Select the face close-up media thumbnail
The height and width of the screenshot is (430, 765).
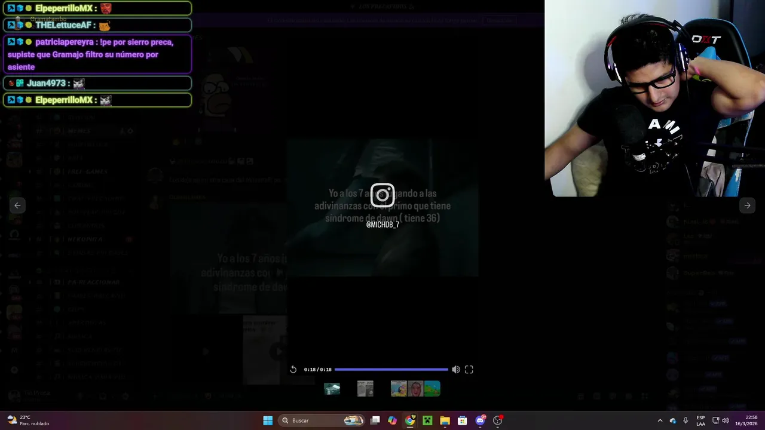(415, 389)
